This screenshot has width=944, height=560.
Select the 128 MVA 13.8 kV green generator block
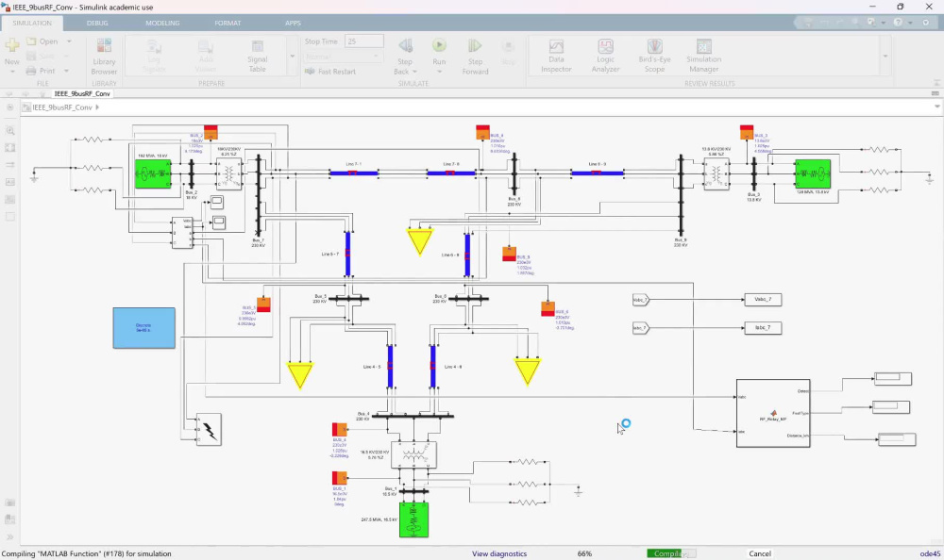click(x=813, y=173)
